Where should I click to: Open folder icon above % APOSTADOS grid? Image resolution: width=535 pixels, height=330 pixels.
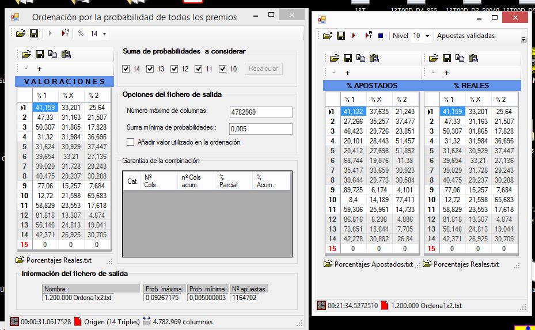pos(335,58)
